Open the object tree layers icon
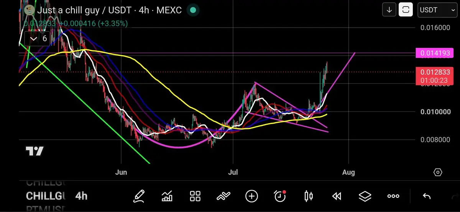The image size is (460, 212). (365, 196)
